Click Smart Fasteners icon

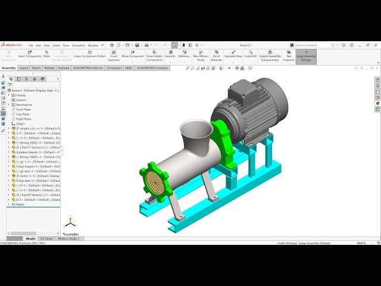[x=114, y=56]
